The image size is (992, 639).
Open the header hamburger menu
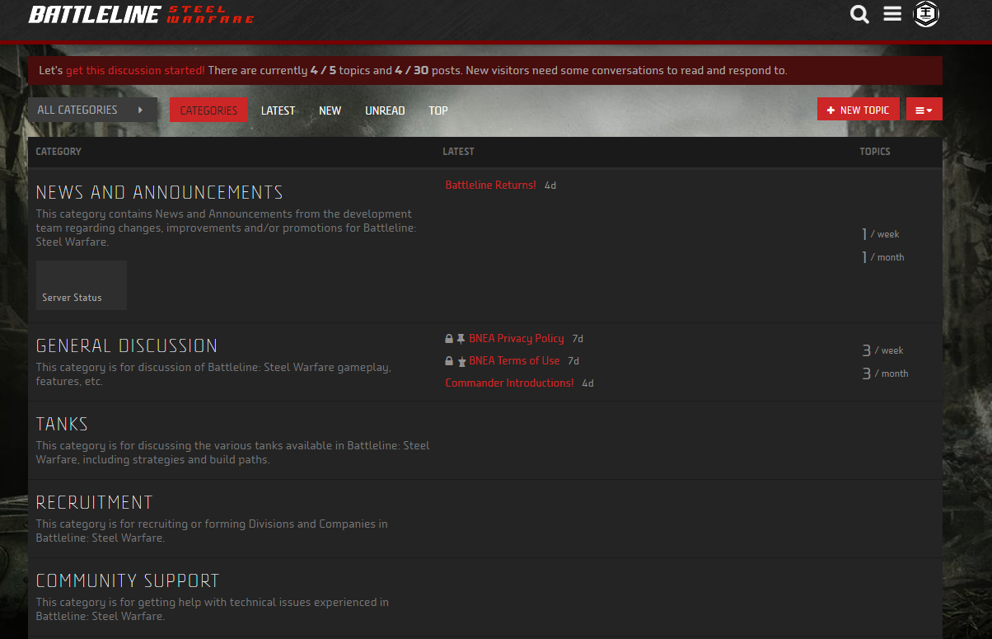click(892, 14)
